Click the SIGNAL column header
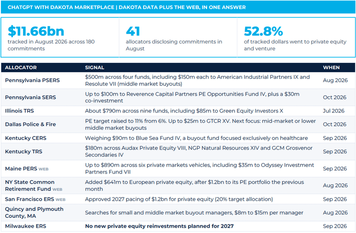The height and width of the screenshot is (233, 356). point(95,67)
